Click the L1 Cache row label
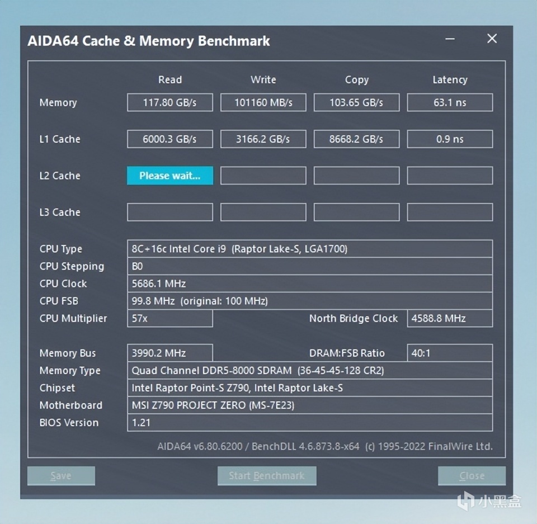Viewport: 537px width, 524px height. click(60, 139)
